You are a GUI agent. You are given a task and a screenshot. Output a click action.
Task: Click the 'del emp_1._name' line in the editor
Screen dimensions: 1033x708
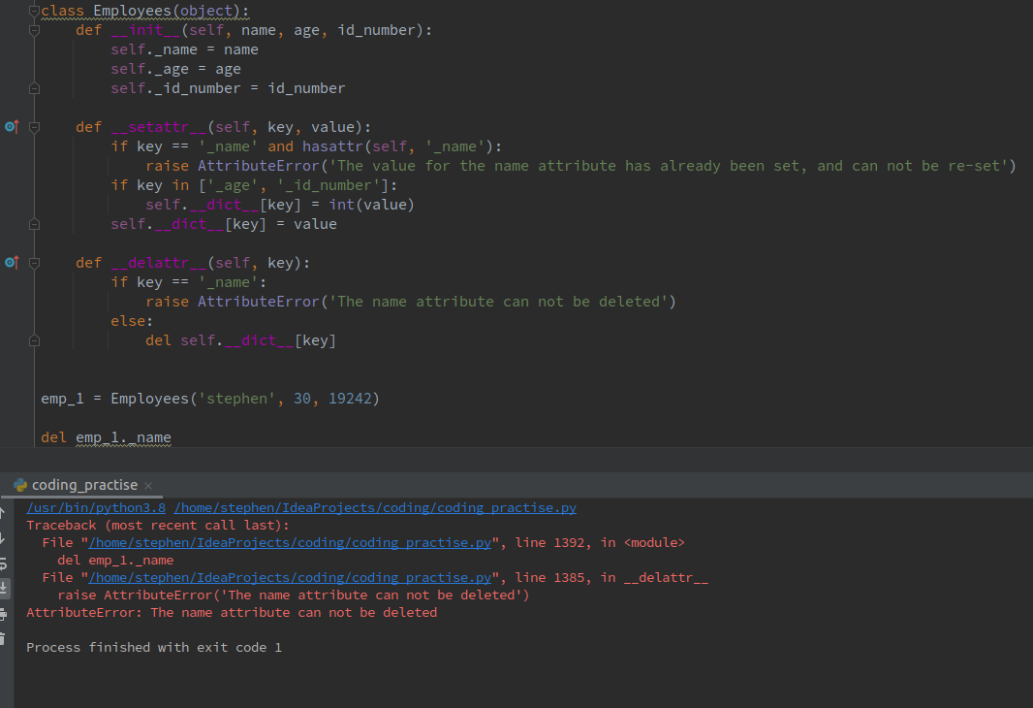coord(106,437)
